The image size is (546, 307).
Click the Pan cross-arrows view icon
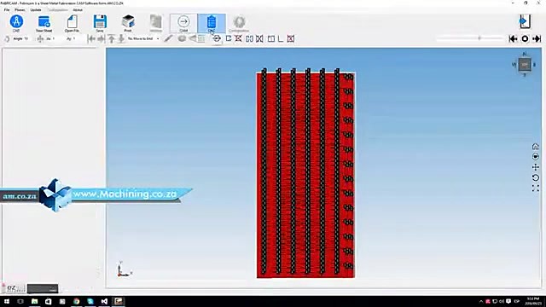coord(535,167)
